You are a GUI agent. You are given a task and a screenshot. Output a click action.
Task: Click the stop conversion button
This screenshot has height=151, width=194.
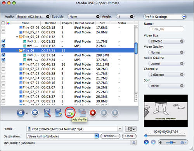click(x=115, y=113)
